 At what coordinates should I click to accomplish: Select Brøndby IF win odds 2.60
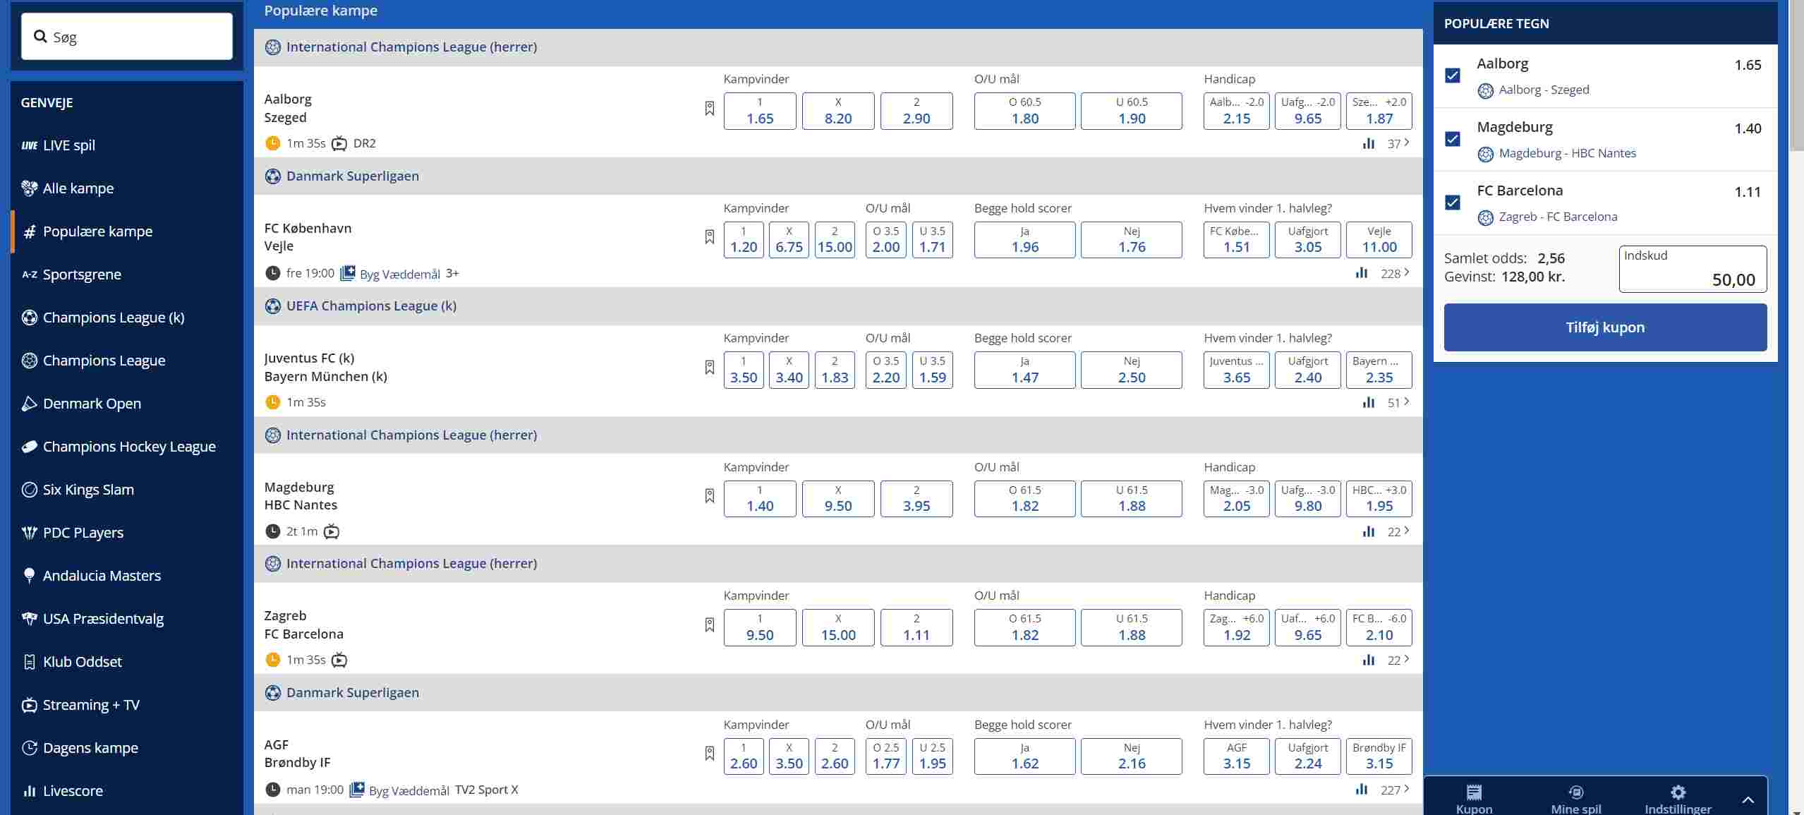point(835,756)
